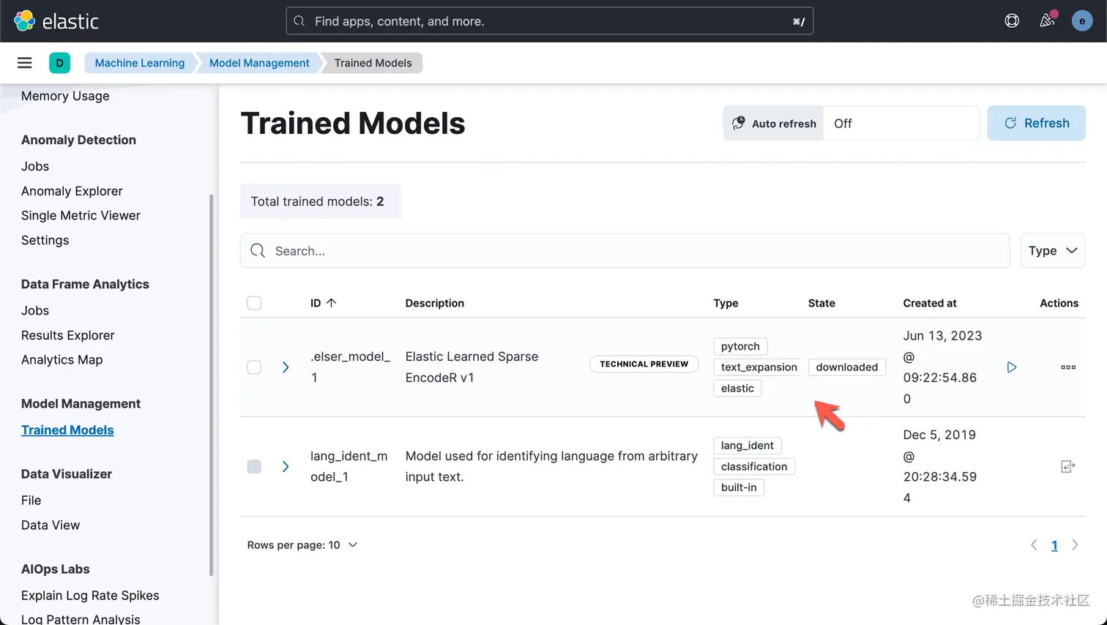
Task: Click the Trained Models breadcrumb
Action: coord(373,63)
